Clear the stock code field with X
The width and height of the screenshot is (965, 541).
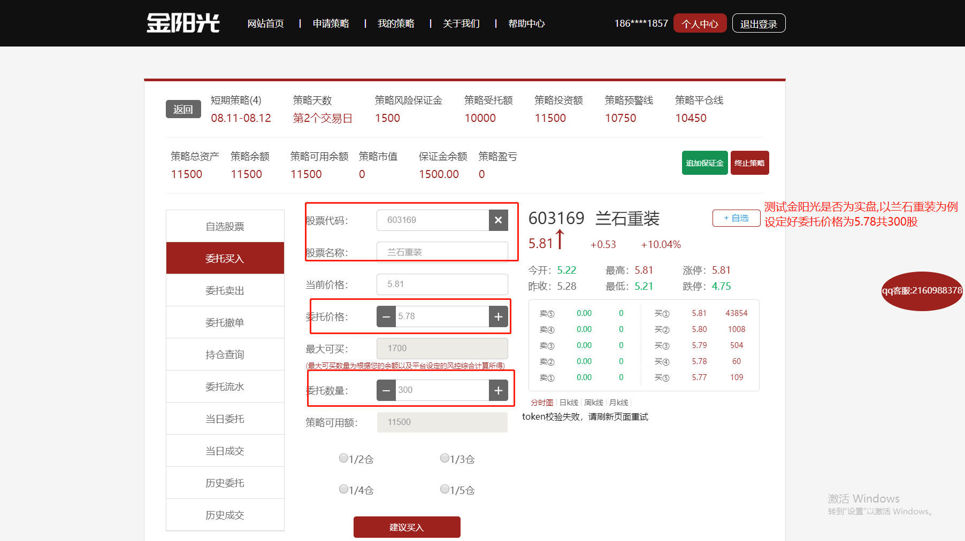point(498,220)
